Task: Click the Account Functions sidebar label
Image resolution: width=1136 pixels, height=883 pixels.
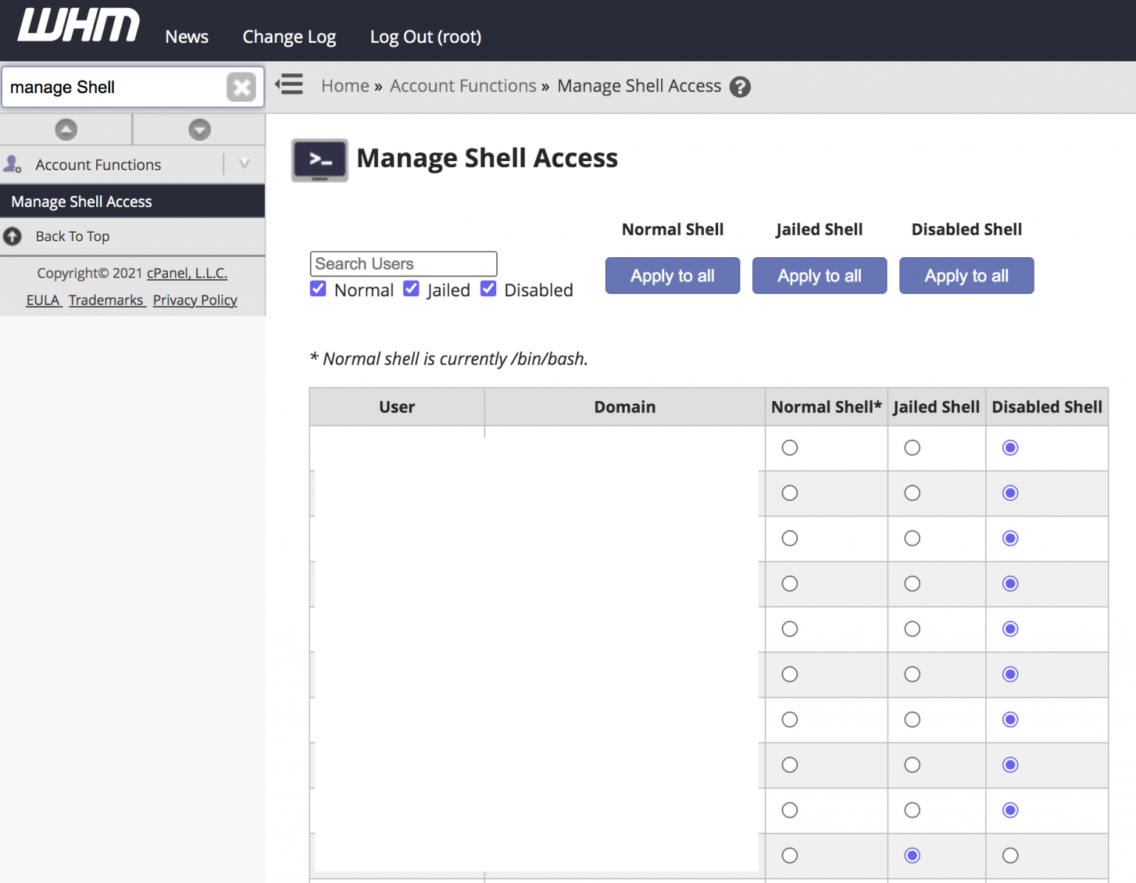Action: (x=98, y=165)
